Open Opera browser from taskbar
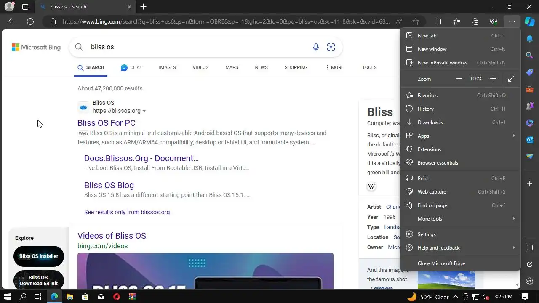This screenshot has width=539, height=303. [x=117, y=297]
